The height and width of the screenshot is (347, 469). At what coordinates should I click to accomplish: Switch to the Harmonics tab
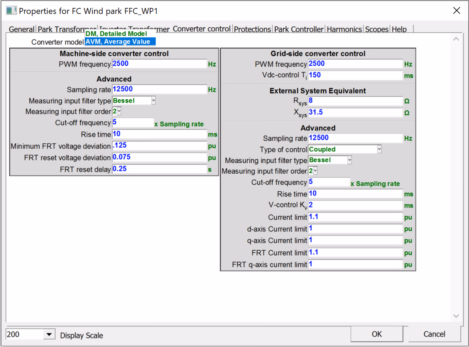click(344, 29)
